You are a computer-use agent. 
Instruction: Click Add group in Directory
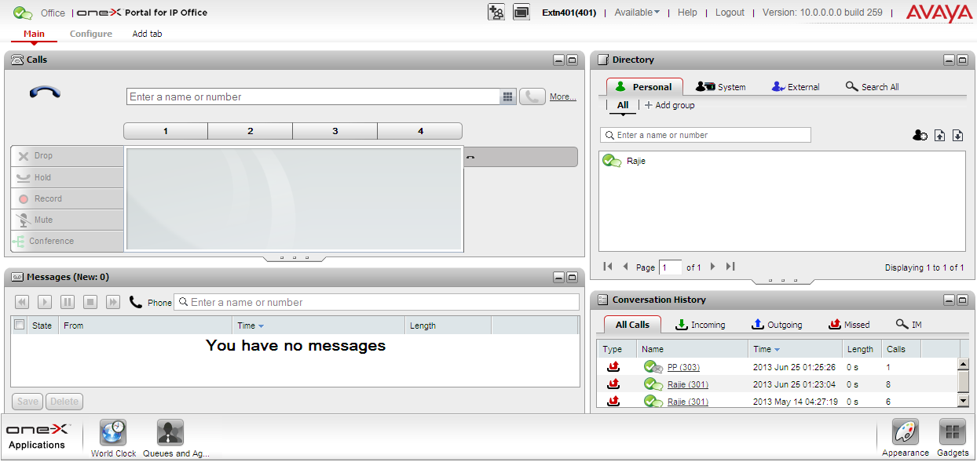[670, 105]
